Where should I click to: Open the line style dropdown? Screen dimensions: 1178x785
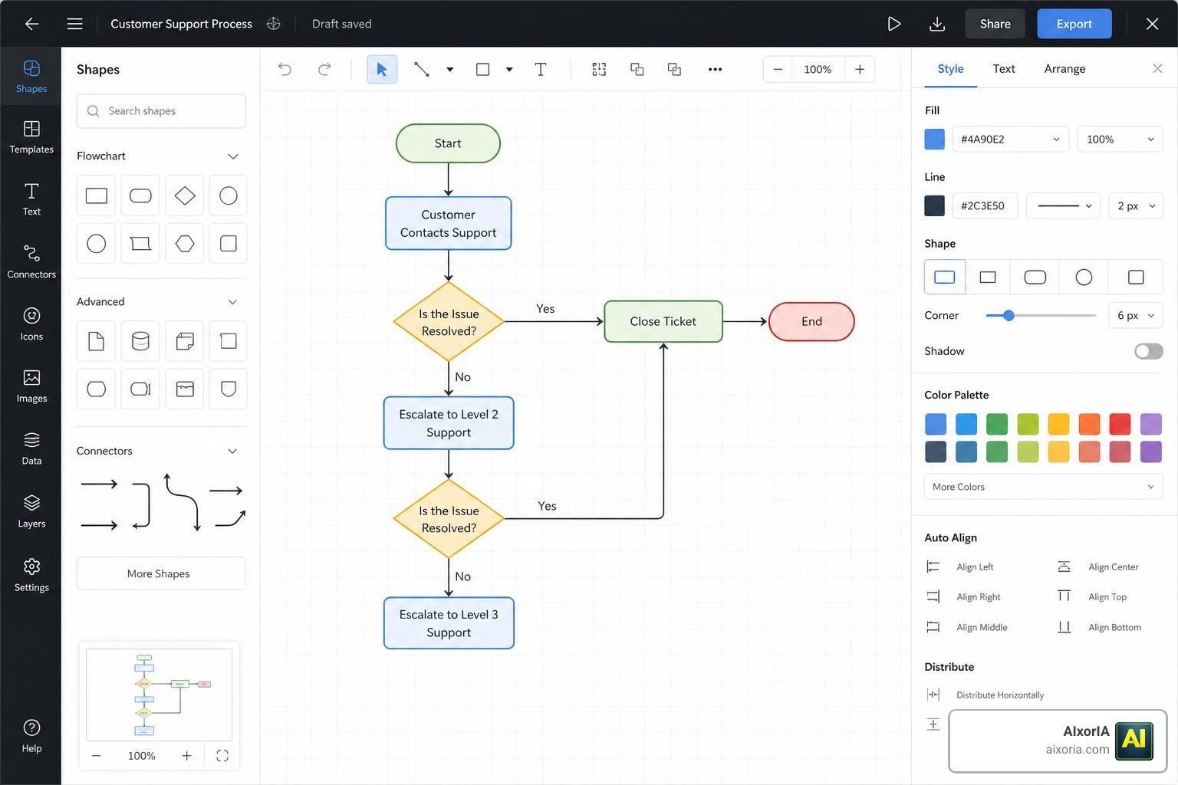pyautogui.click(x=1064, y=205)
